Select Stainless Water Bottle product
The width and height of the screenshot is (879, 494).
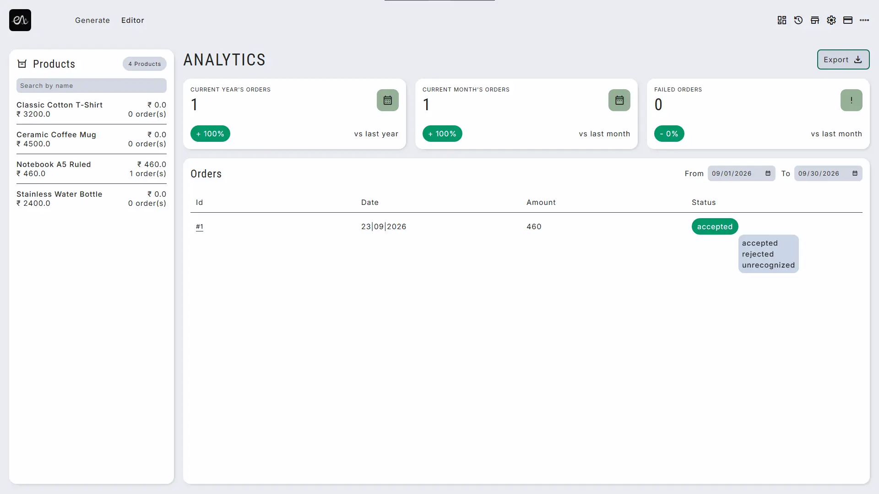(92, 199)
